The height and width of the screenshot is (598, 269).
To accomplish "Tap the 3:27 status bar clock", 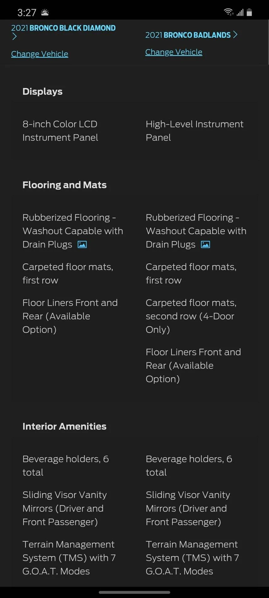I will [x=27, y=13].
